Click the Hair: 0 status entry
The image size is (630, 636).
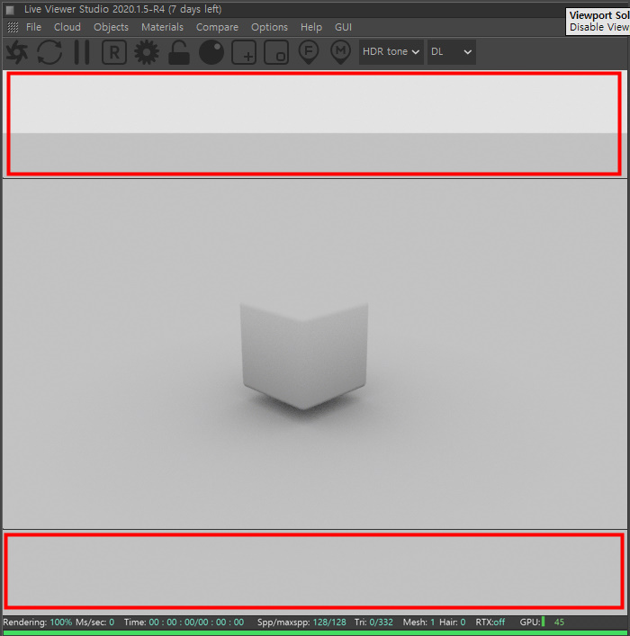point(452,622)
